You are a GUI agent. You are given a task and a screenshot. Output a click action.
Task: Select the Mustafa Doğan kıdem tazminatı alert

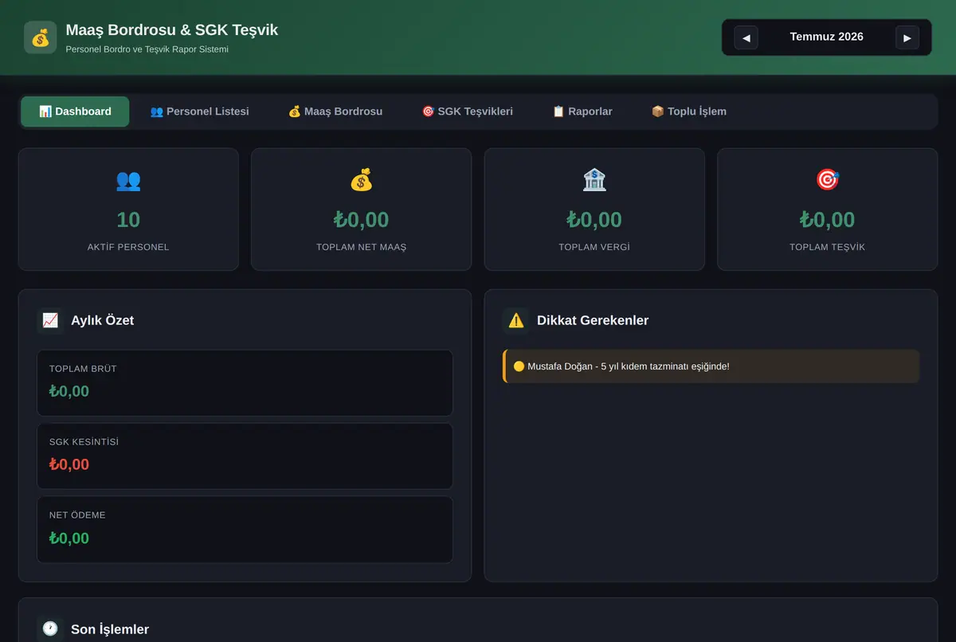point(711,366)
